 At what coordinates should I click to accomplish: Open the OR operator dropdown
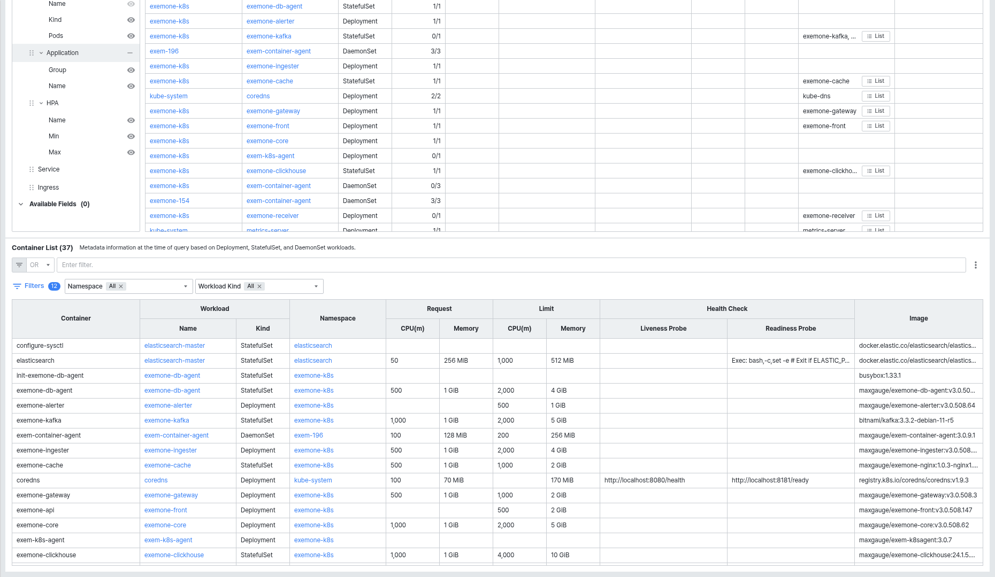(x=40, y=265)
